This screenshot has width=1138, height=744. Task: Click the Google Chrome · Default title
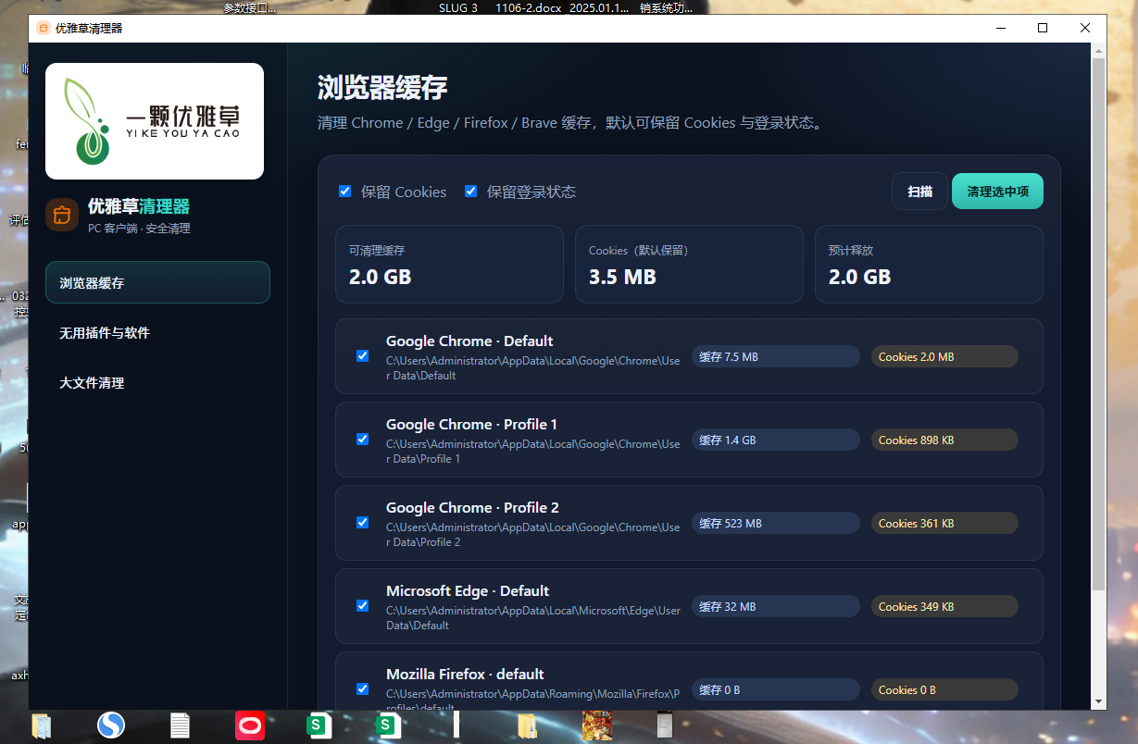click(469, 341)
